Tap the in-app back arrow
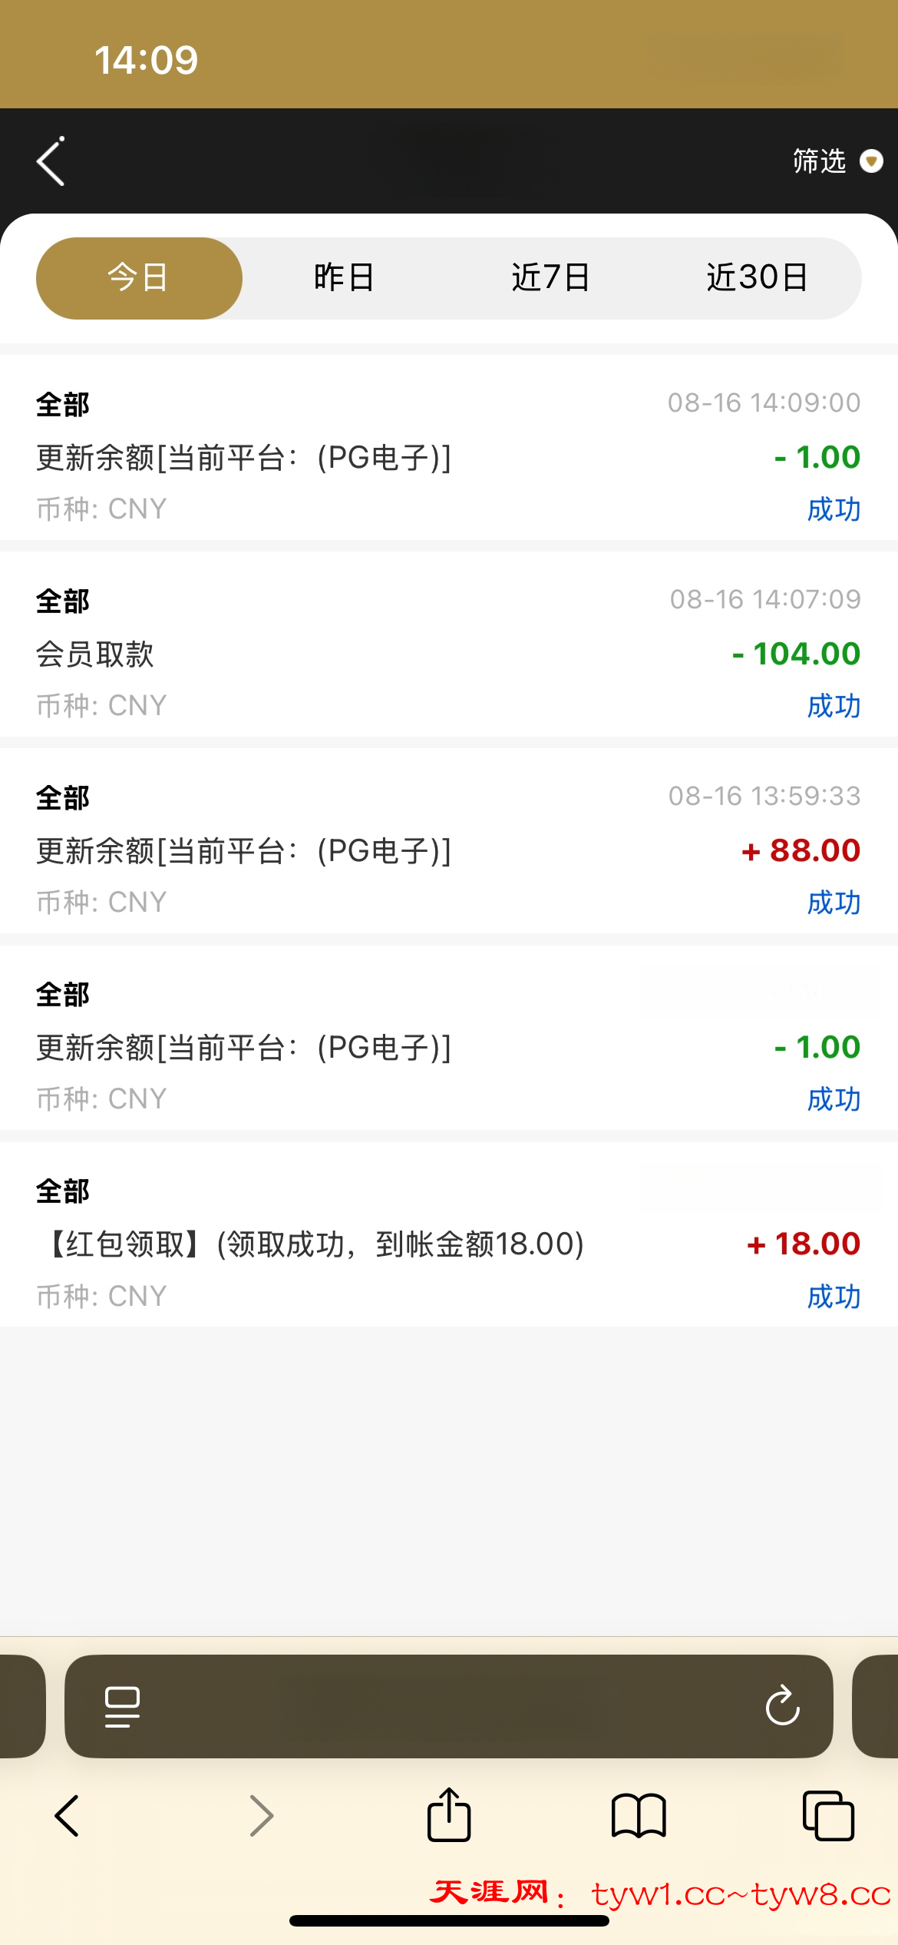Screen dimensions: 898x1945 coord(51,161)
